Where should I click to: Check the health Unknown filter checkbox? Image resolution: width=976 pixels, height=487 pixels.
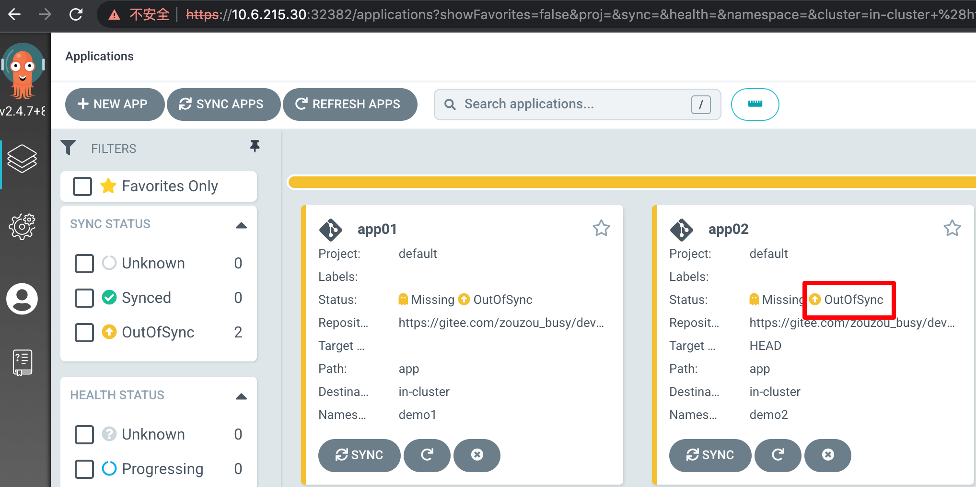point(84,434)
